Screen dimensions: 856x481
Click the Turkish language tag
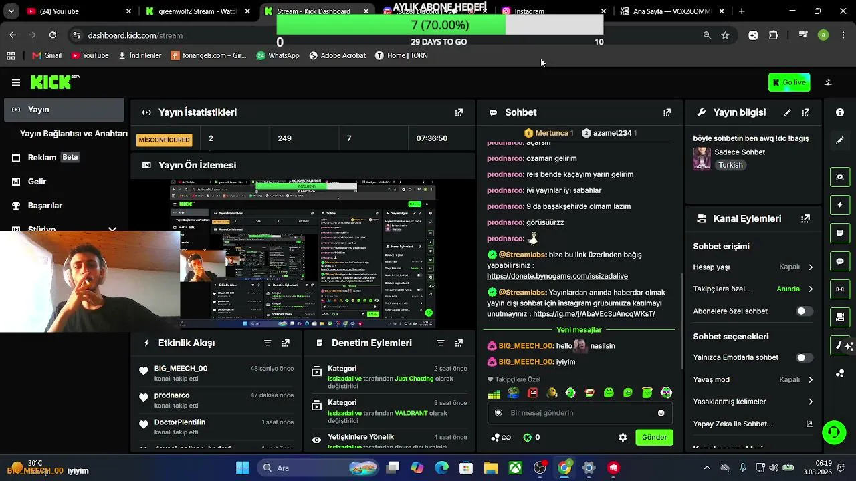pyautogui.click(x=730, y=165)
